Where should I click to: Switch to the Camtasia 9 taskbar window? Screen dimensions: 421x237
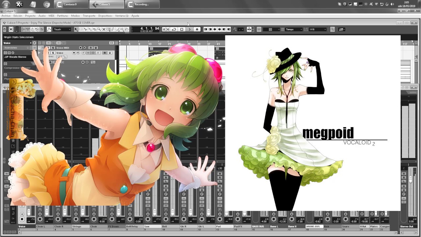tap(71, 4)
